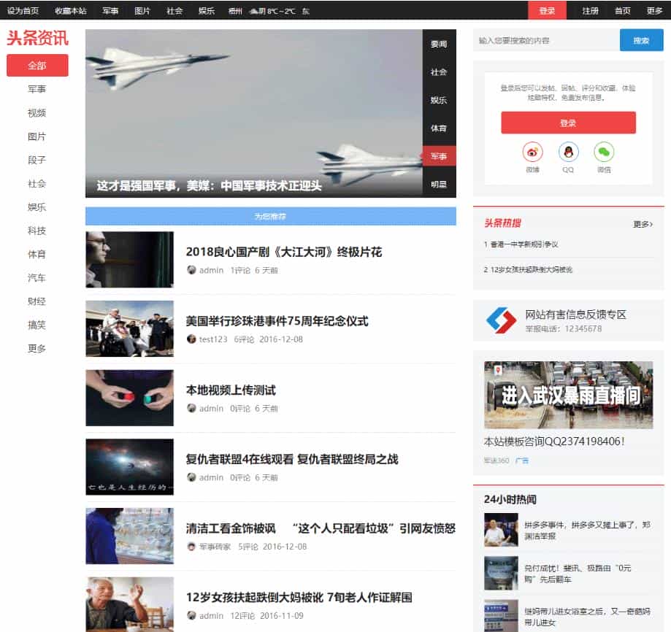
Task: Click 本站模板咨询QQ2374198406 ad text
Action: pyautogui.click(x=554, y=442)
